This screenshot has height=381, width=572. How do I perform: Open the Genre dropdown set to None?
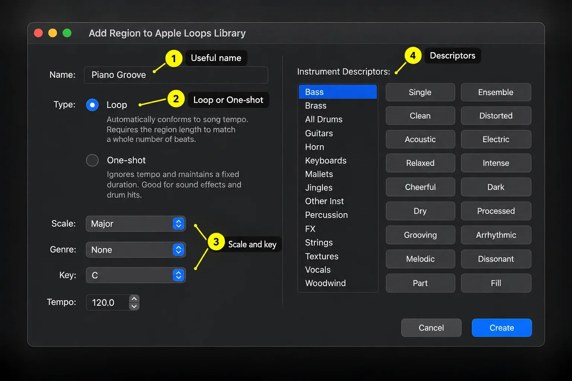coord(136,250)
